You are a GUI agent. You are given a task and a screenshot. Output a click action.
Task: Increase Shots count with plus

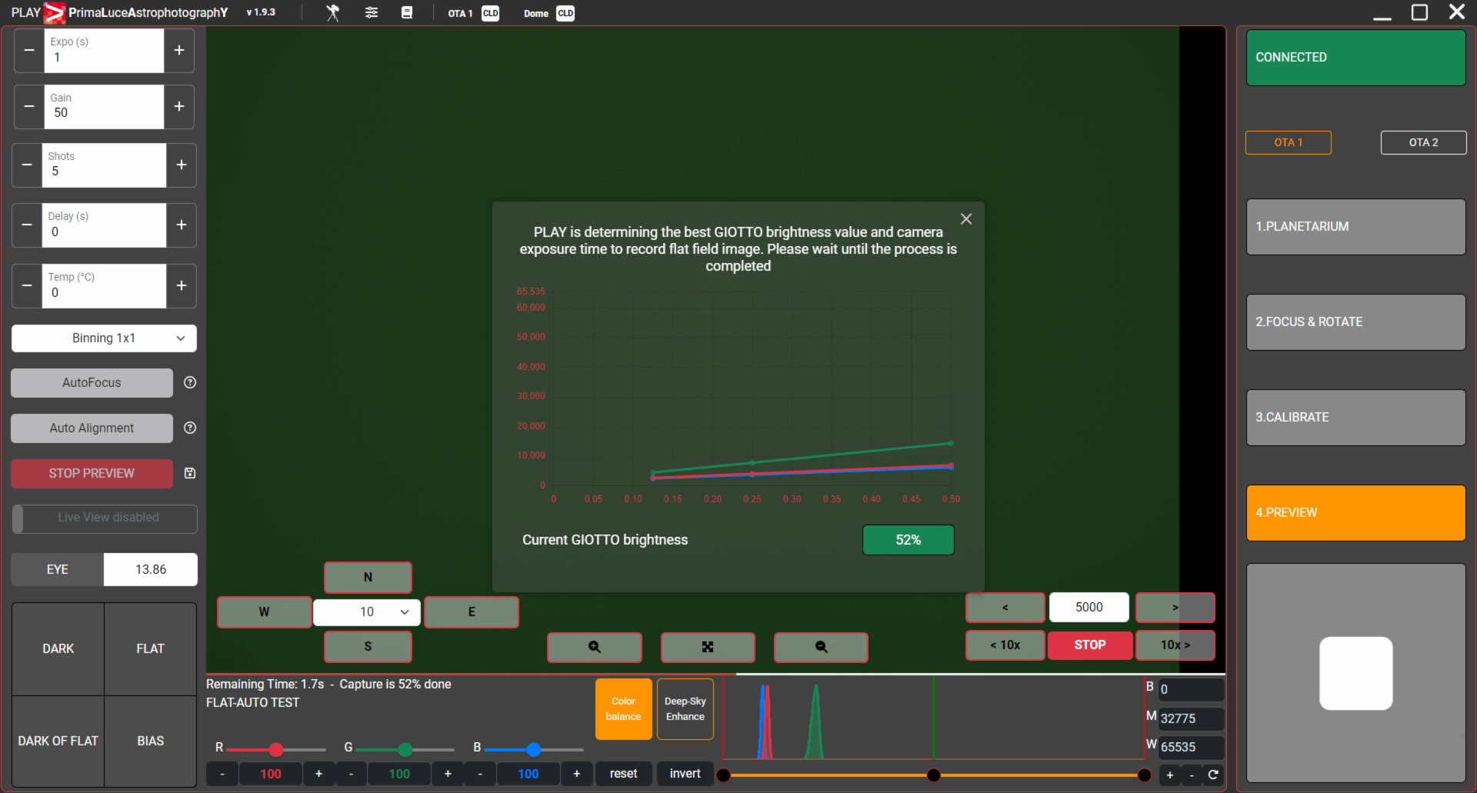tap(182, 165)
